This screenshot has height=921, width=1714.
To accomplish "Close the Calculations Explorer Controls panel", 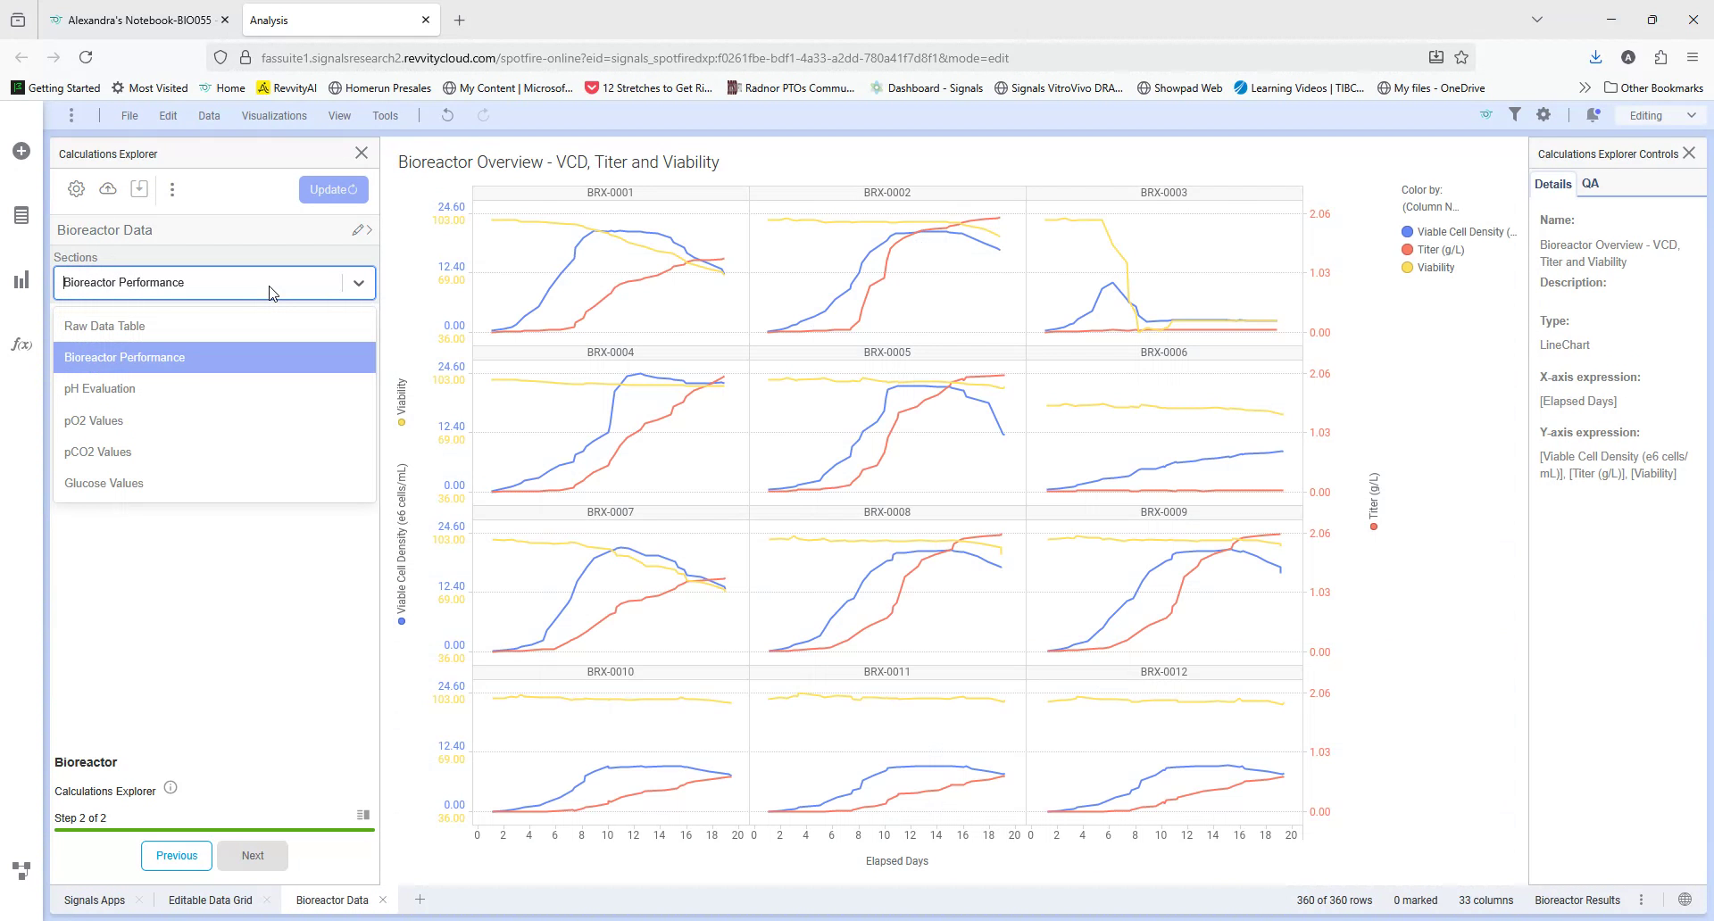I will 1689,153.
